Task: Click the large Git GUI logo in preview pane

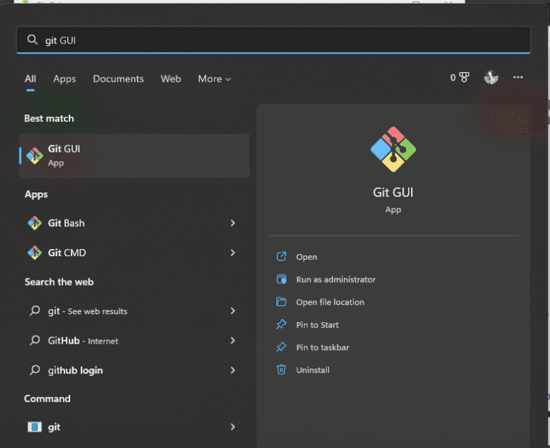Action: point(393,150)
